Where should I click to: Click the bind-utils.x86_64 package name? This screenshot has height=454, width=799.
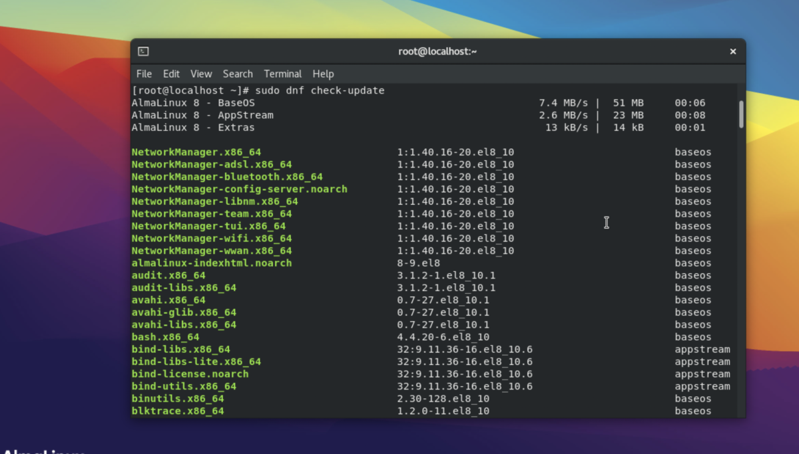pos(184,386)
